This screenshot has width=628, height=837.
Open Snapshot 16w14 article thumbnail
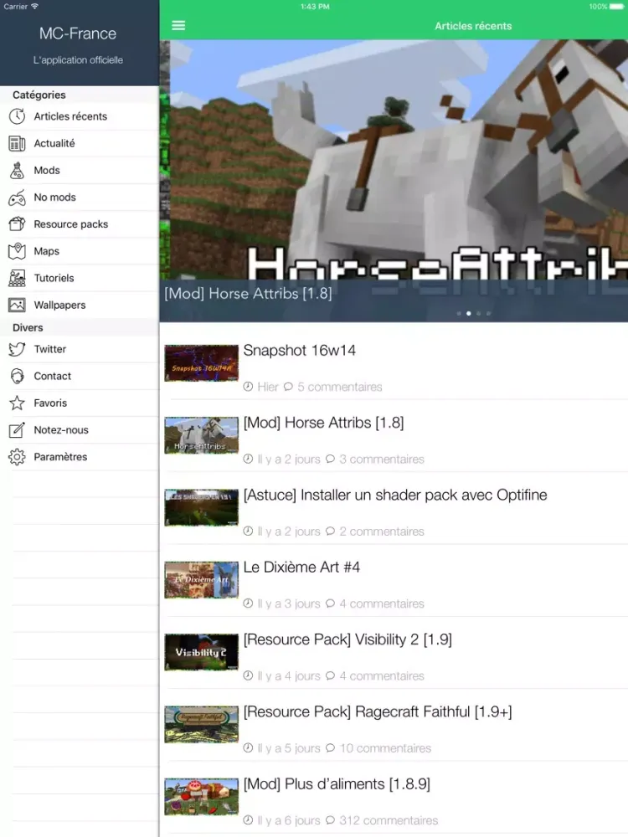click(x=201, y=363)
